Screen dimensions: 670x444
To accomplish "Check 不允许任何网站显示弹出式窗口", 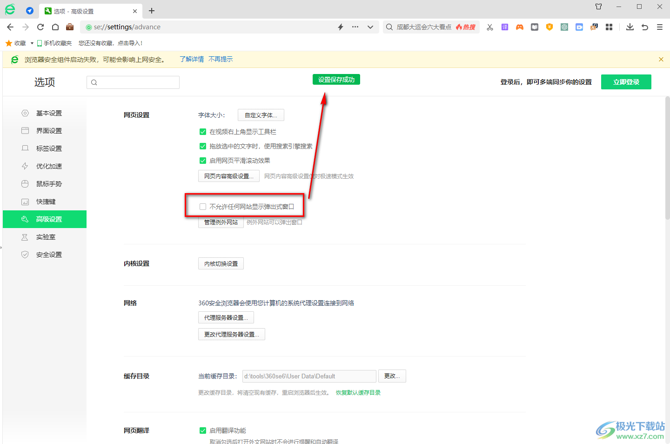I will coord(203,207).
